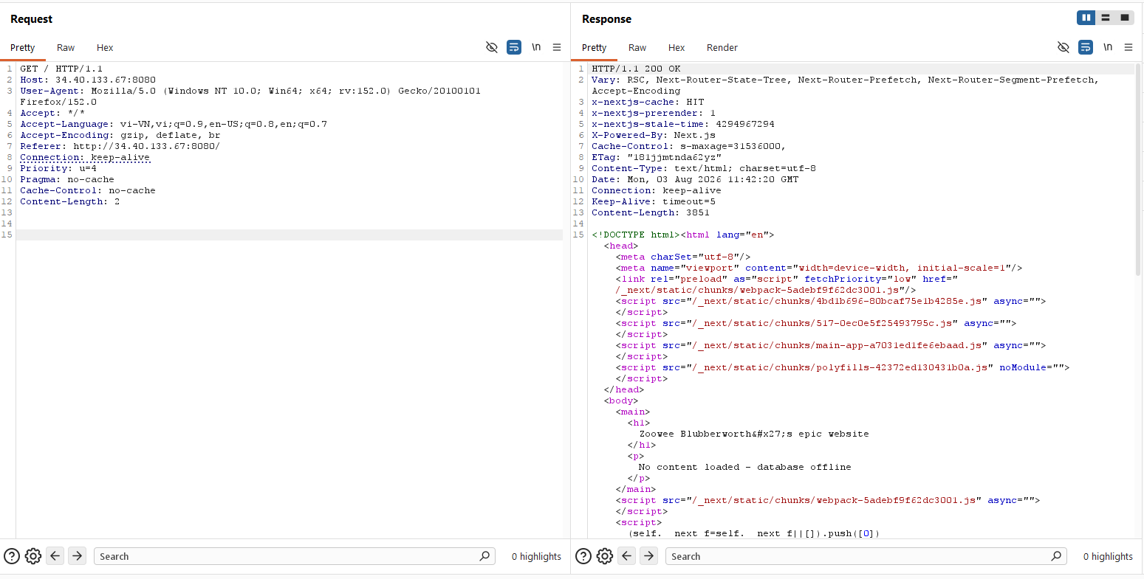Click the 'GET / HTTP/1.1' request line
Image resolution: width=1144 pixels, height=579 pixels.
pos(61,69)
